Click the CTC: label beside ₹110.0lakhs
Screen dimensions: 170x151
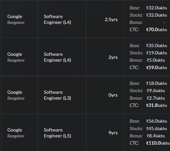(134, 143)
